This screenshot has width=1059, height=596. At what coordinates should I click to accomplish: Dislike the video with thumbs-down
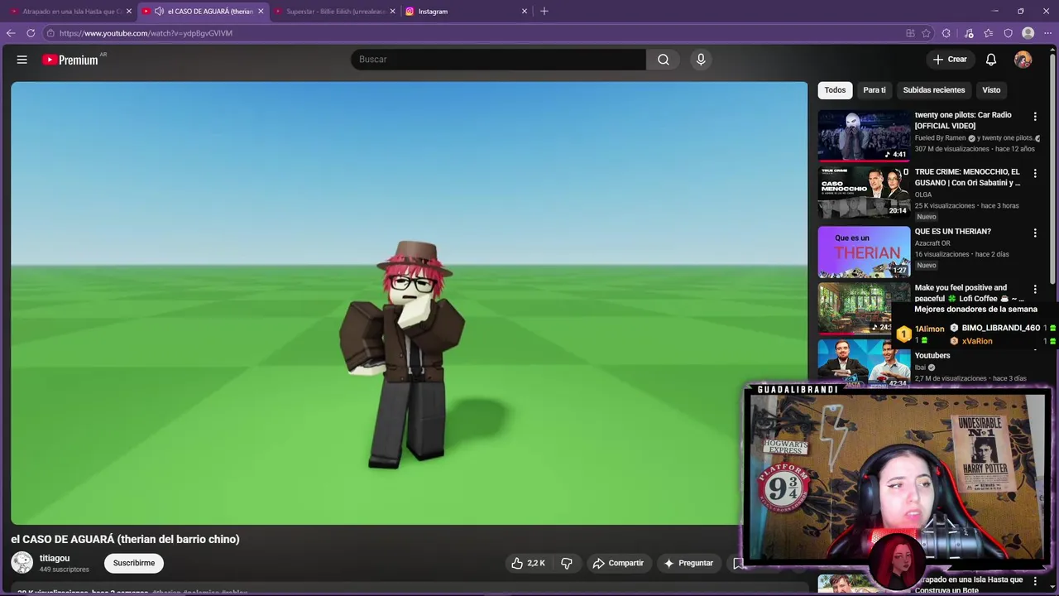tap(567, 563)
